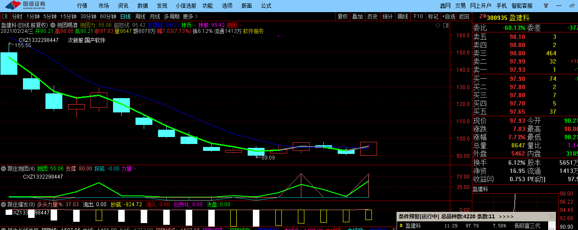Expand the 跟庄抱团(4) indicator dropdown

[x=3, y=168]
